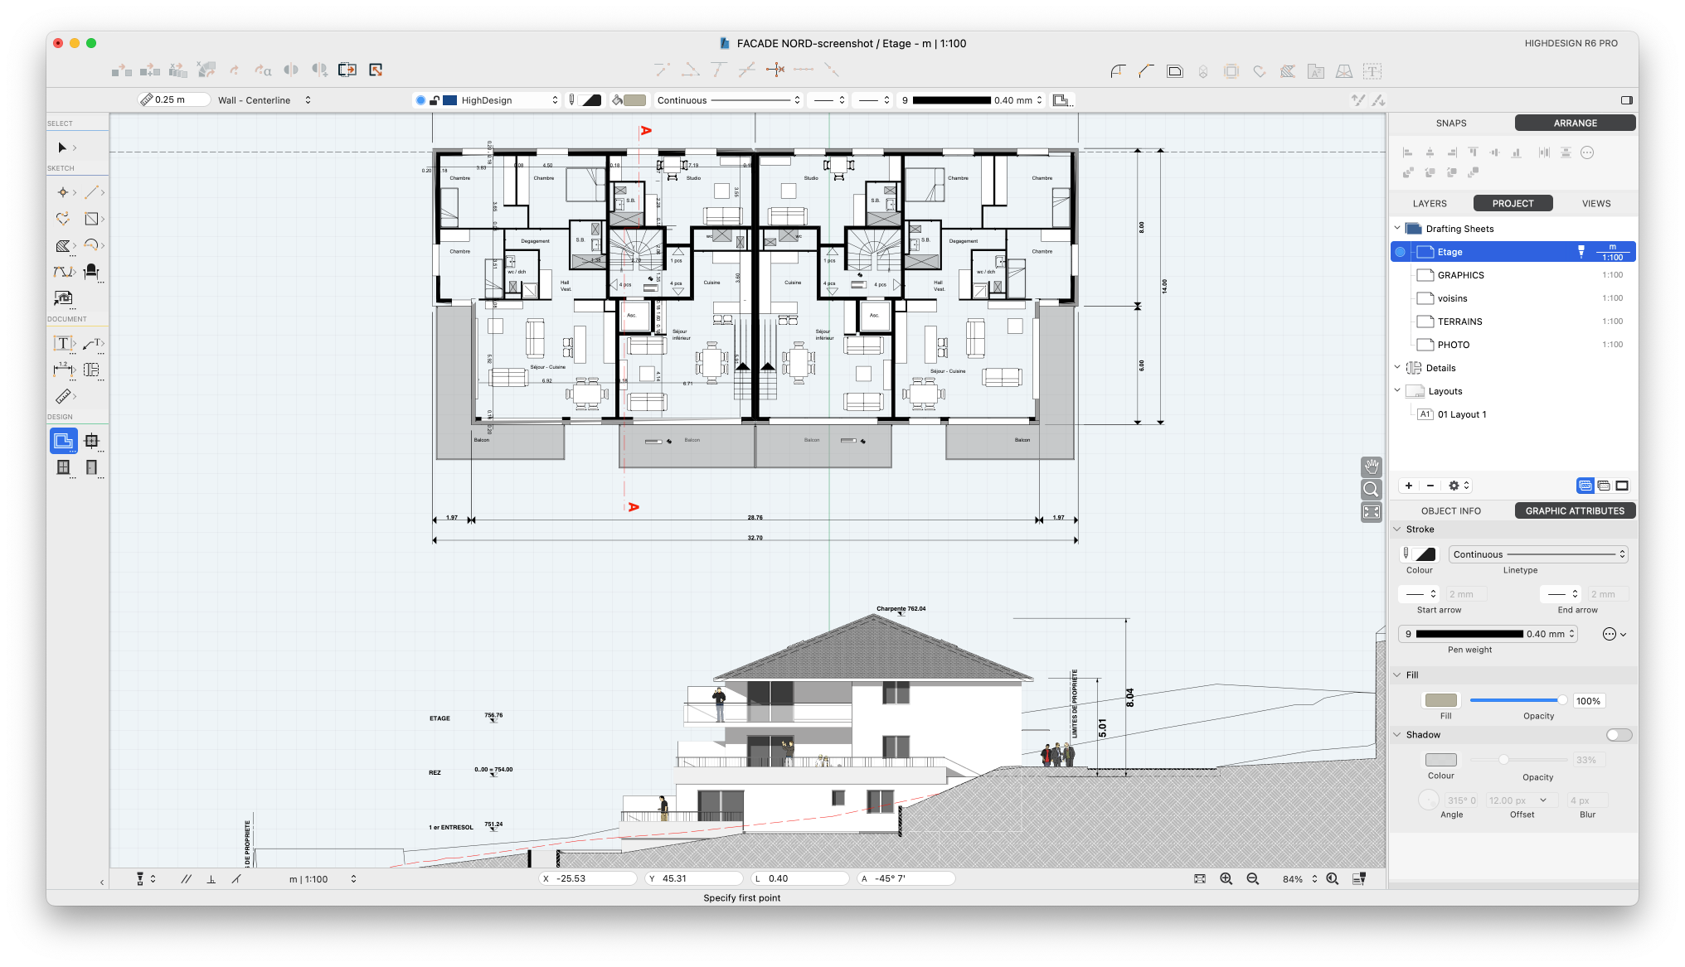Collapse the Drafting Sheets group
Image resolution: width=1685 pixels, height=967 pixels.
point(1397,229)
